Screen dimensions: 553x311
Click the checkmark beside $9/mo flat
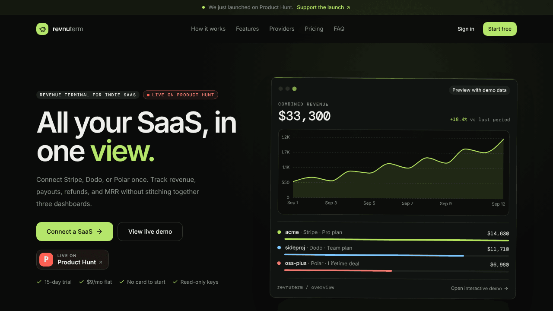[x=81, y=282]
